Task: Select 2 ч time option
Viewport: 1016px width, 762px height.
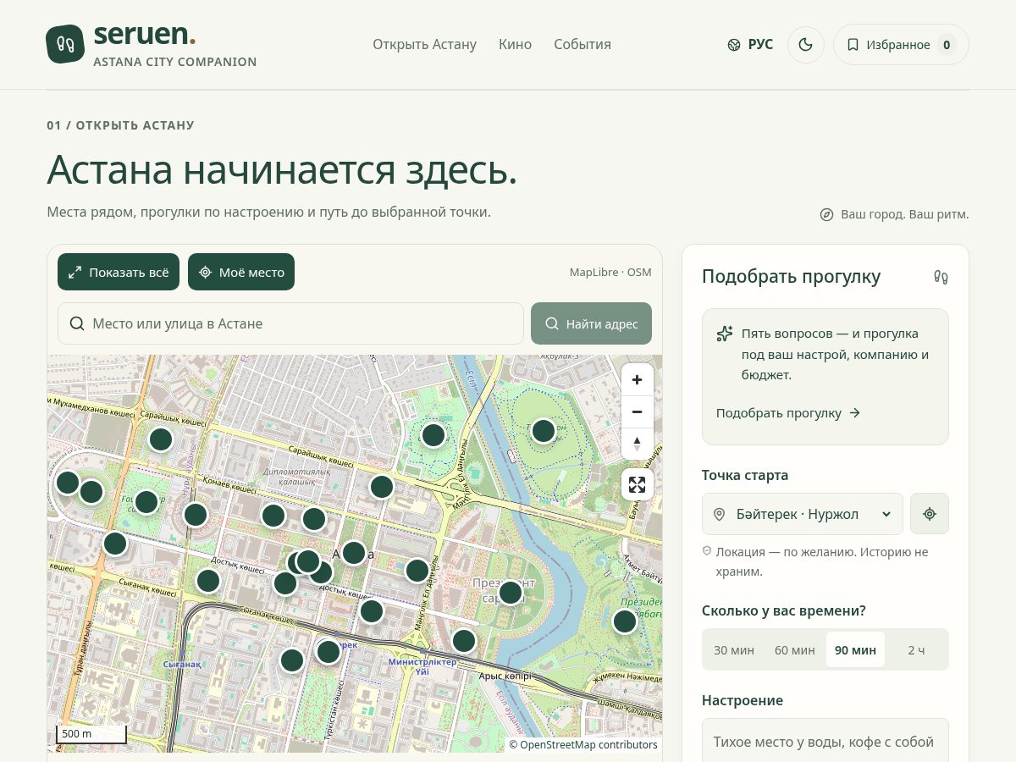Action: click(916, 650)
